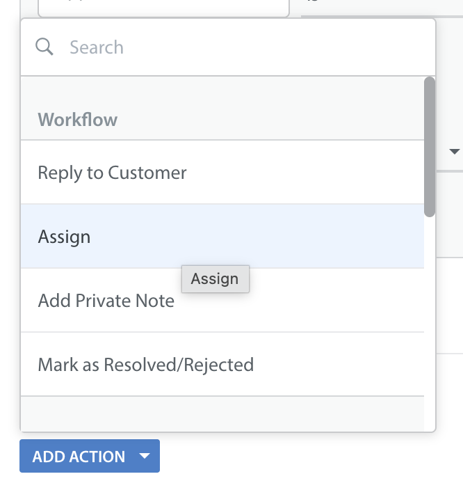The width and height of the screenshot is (463, 497).
Task: Click the action list scrollbar thumb
Action: (x=430, y=146)
